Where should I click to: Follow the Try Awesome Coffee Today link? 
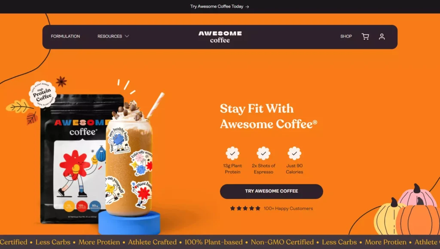217,6
